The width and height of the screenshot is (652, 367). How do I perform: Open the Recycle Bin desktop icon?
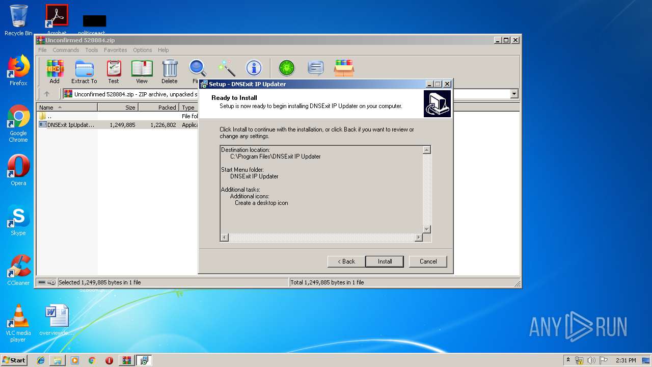point(18,20)
